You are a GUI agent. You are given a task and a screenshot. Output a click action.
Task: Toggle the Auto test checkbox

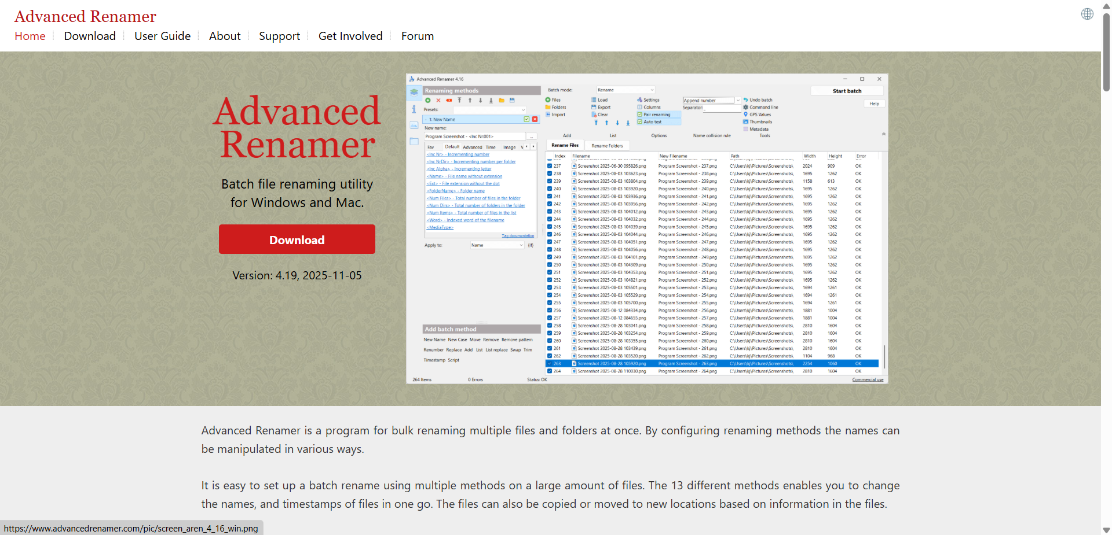[x=640, y=122]
